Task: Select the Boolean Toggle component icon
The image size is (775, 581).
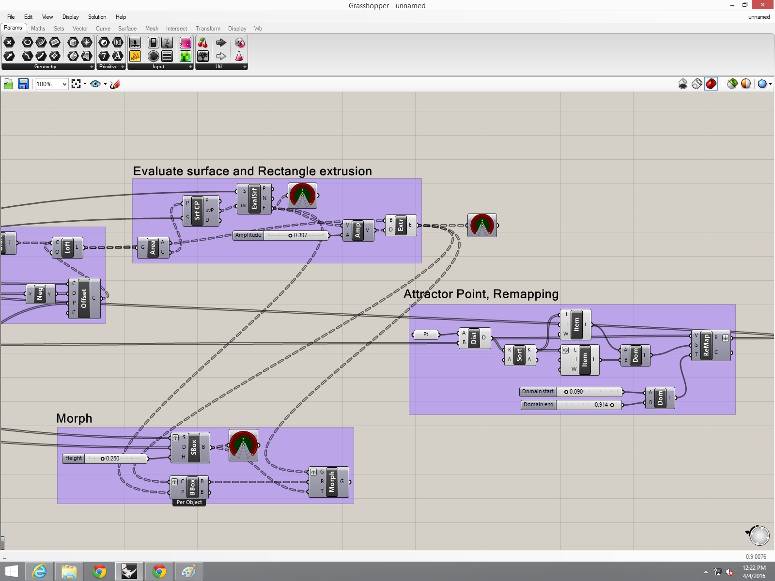Action: pyautogui.click(x=153, y=43)
